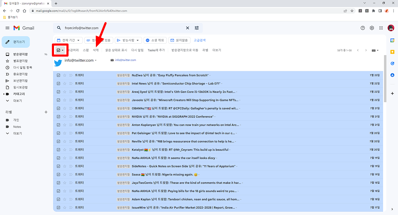This screenshot has height=215, width=398.
Task: Uncheck the Neville email checkbox
Action: click(58, 141)
